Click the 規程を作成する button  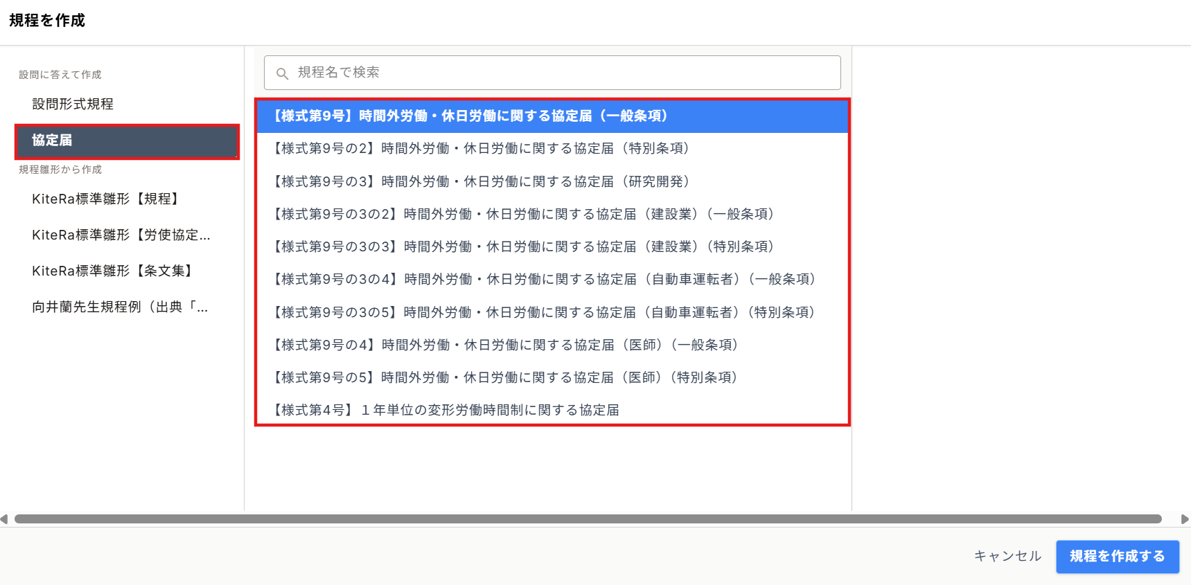1117,557
